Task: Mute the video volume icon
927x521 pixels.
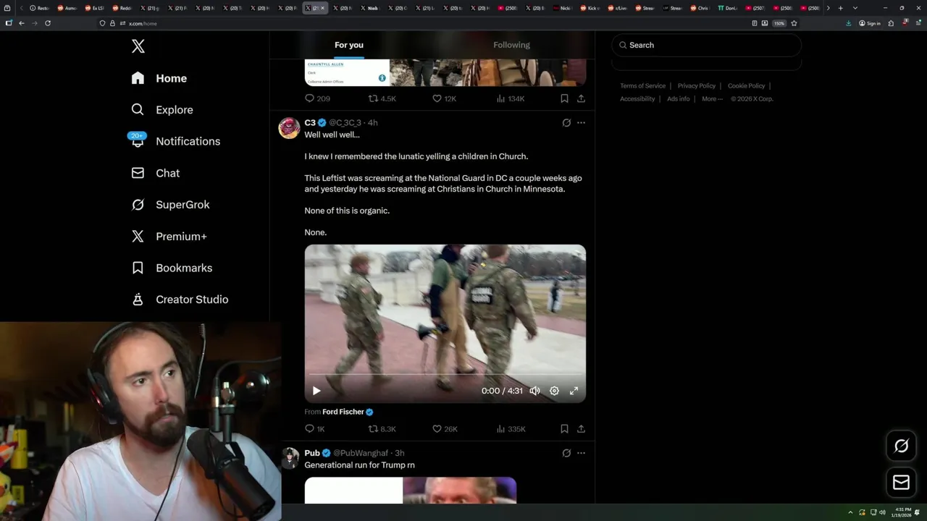Action: click(534, 391)
